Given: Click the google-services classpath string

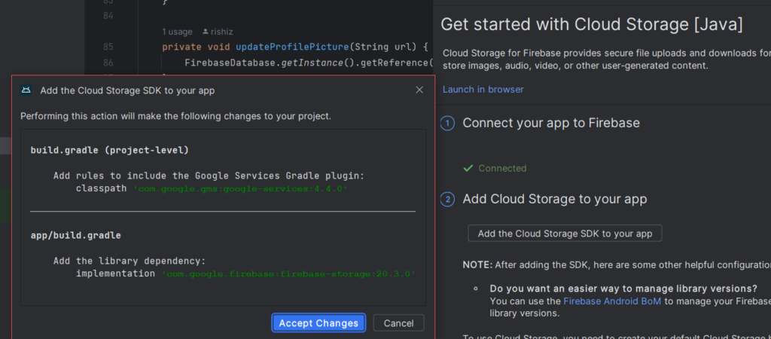Looking at the screenshot, I should pos(240,188).
